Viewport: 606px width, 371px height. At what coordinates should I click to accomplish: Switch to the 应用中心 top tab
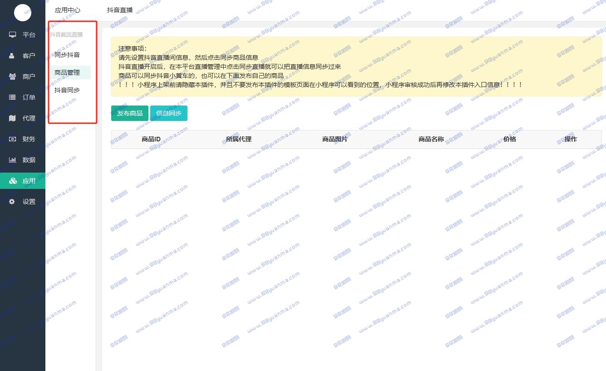click(68, 10)
